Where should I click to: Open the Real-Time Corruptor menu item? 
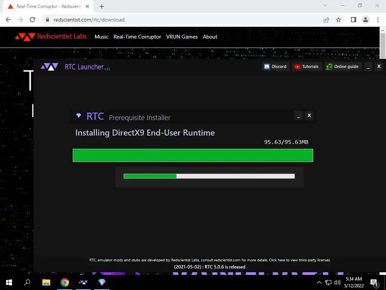click(137, 37)
